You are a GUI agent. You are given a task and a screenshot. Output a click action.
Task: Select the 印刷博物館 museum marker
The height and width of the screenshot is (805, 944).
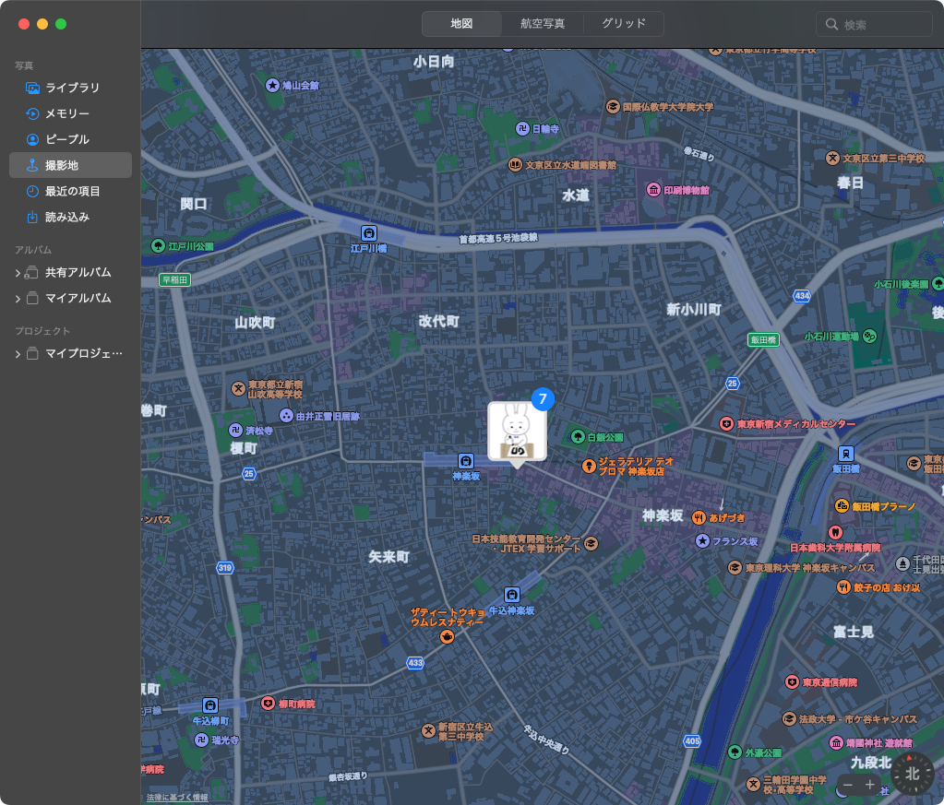click(654, 190)
